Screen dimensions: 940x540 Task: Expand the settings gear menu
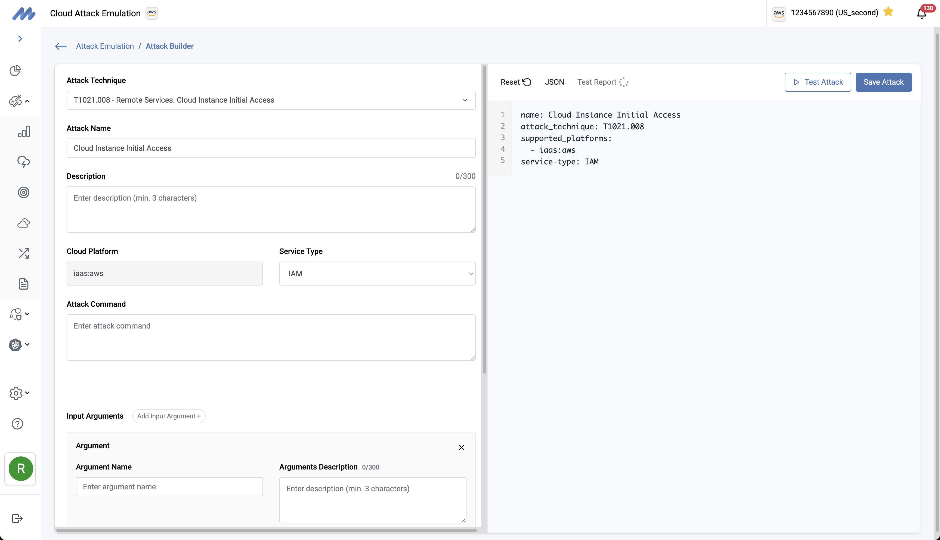click(x=19, y=393)
